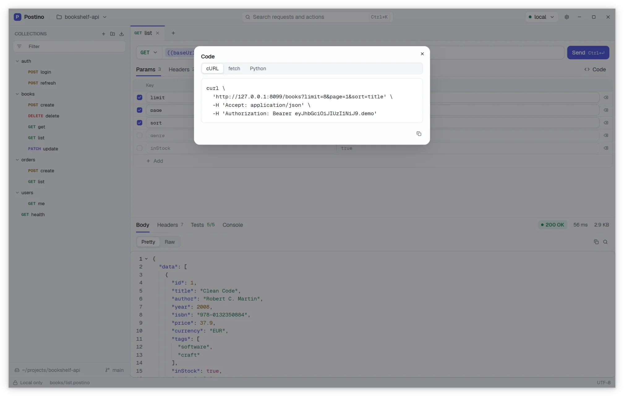624x396 pixels.
Task: Open the Tests 5/5 tab
Action: tap(203, 225)
